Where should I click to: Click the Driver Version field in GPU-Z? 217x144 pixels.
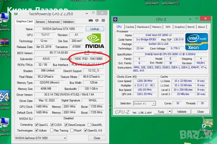point(69,95)
